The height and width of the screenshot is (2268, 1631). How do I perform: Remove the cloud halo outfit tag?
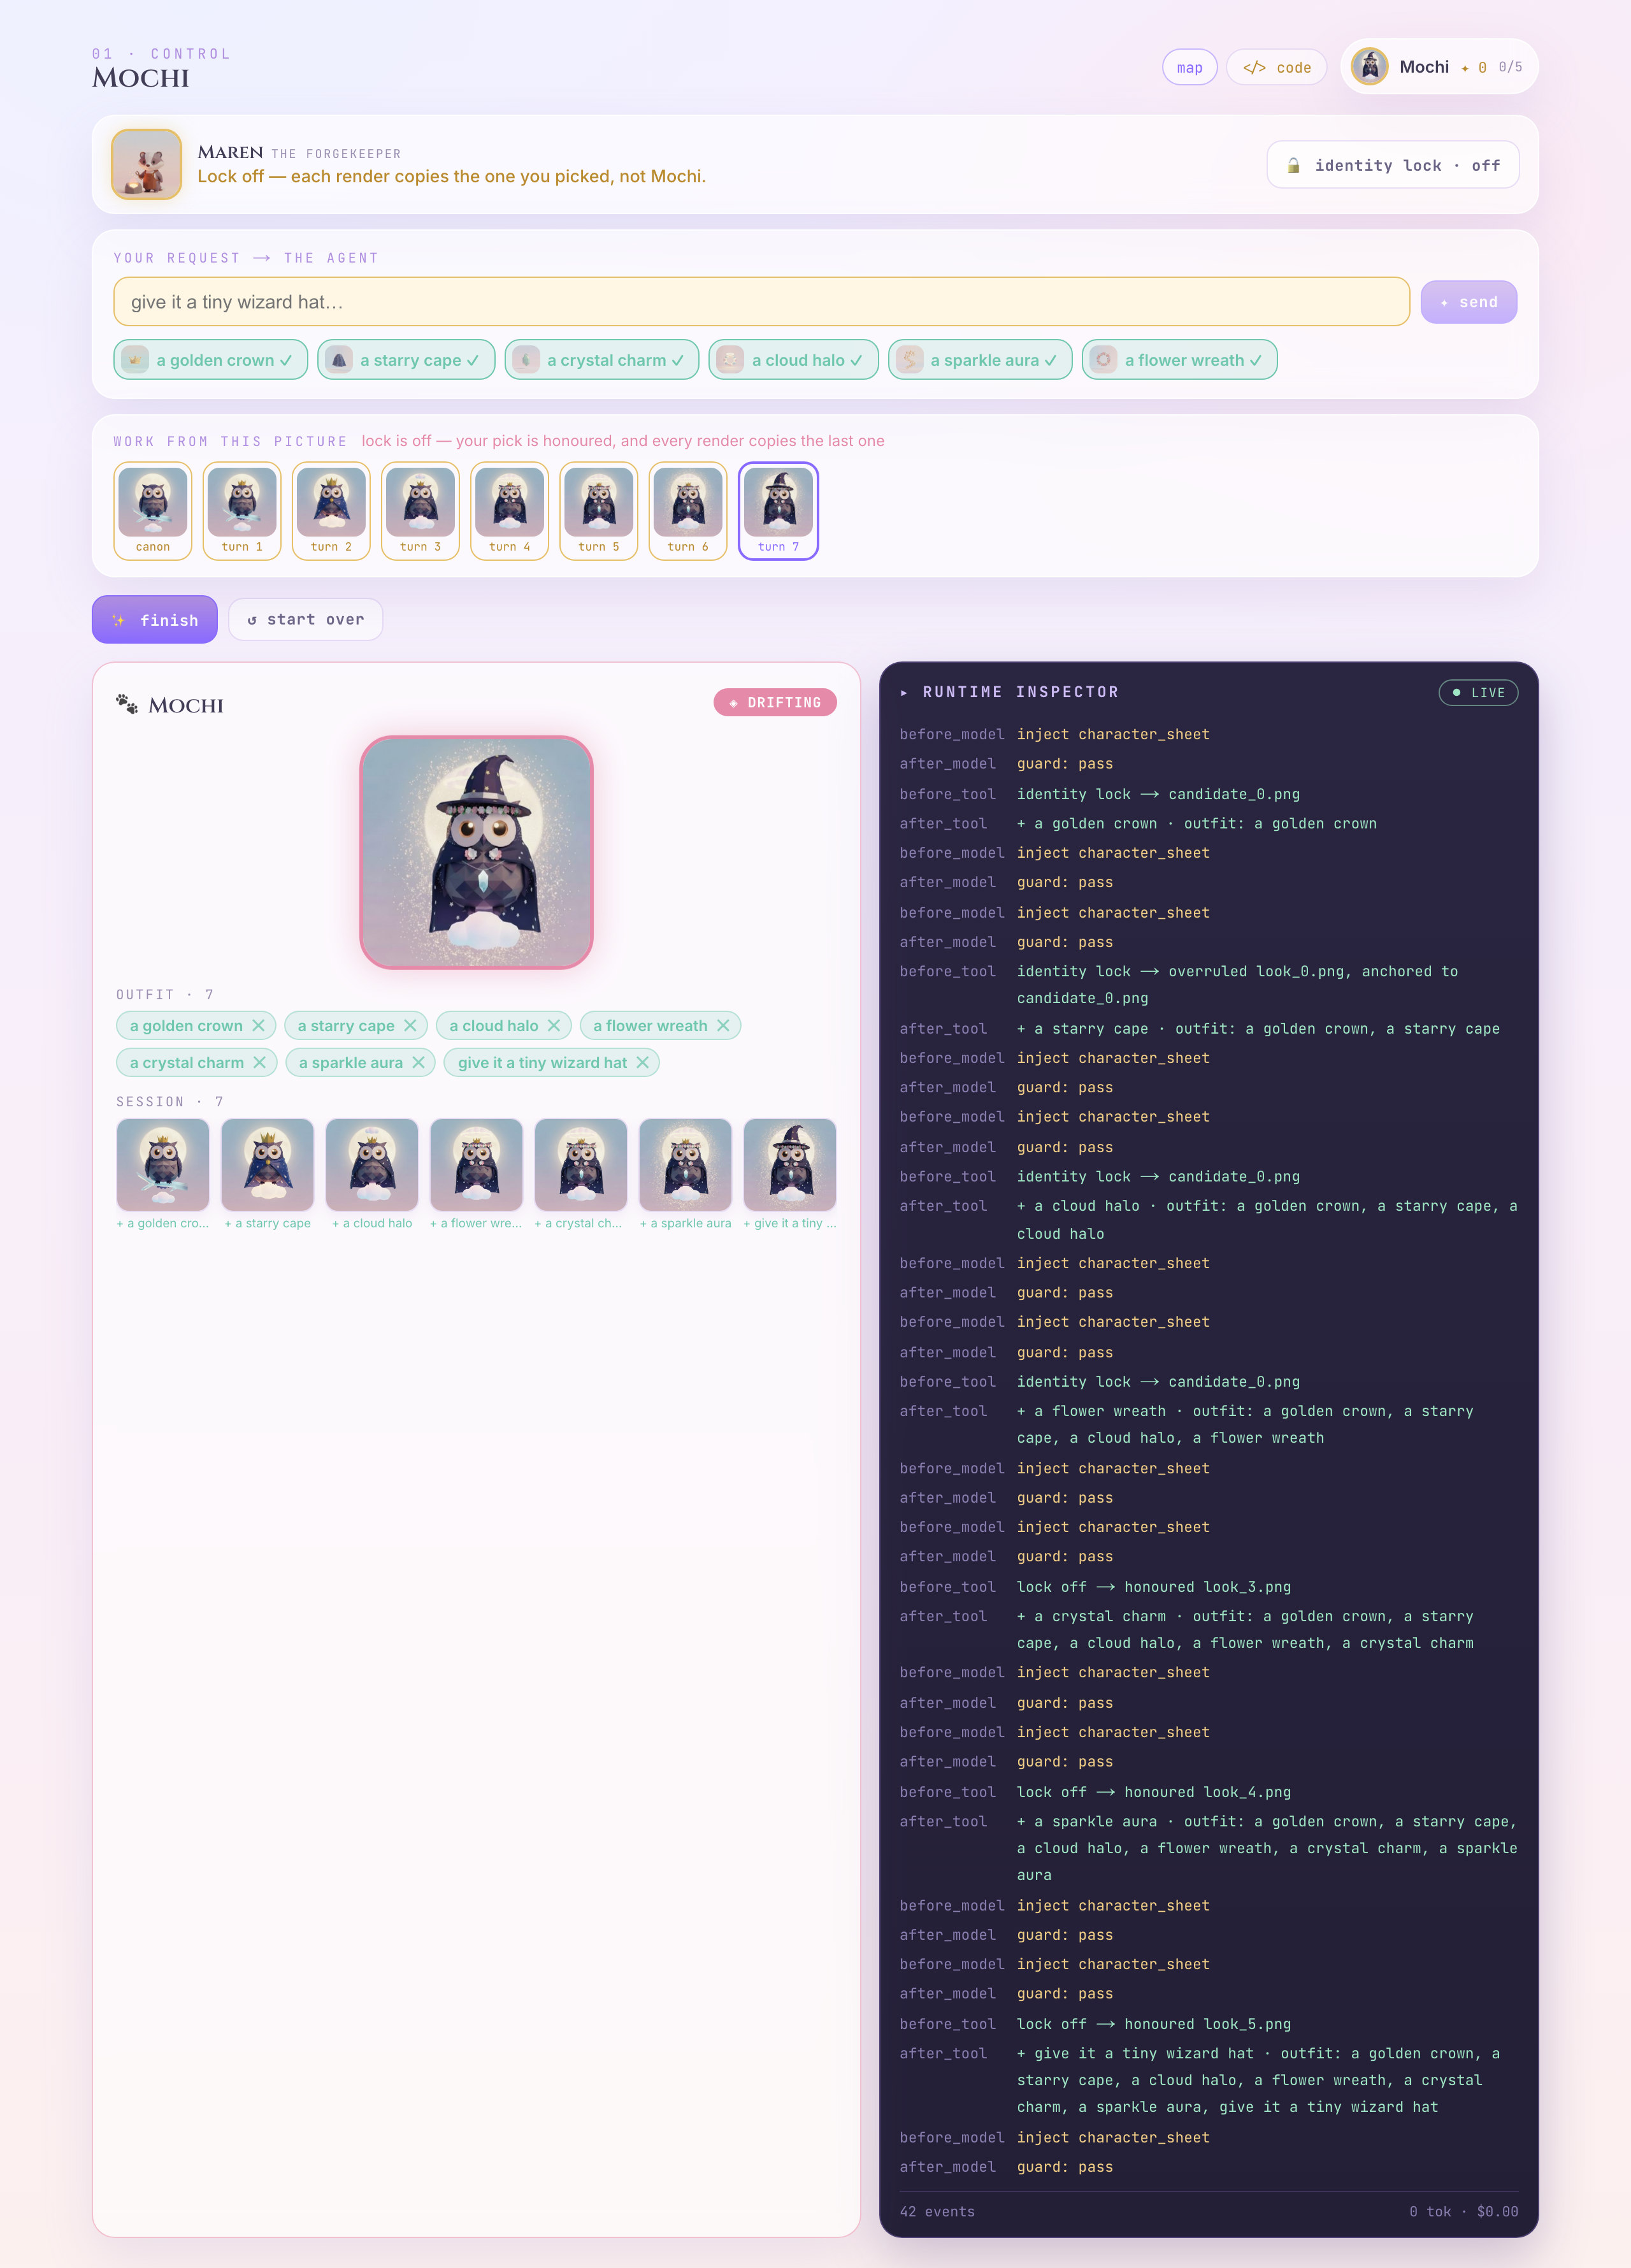click(554, 1025)
